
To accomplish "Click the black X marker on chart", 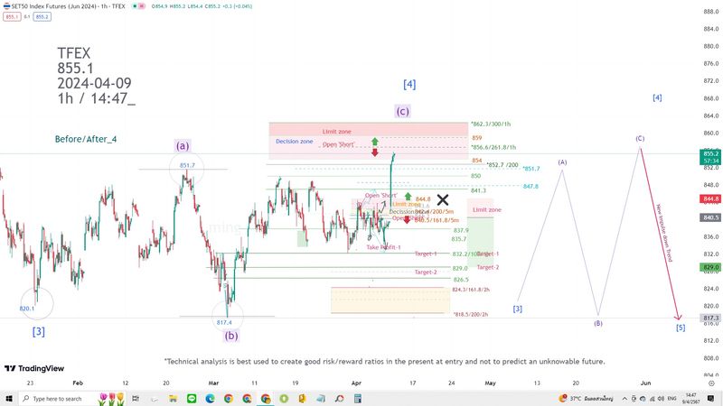I will 443,199.
